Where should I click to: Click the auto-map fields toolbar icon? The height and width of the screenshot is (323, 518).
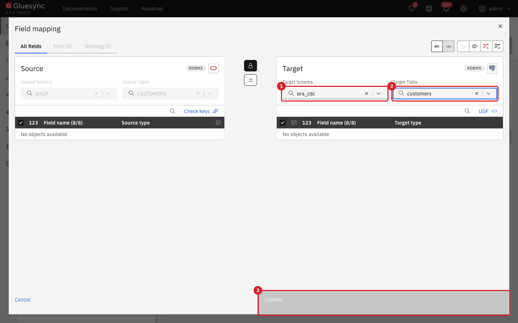point(497,46)
